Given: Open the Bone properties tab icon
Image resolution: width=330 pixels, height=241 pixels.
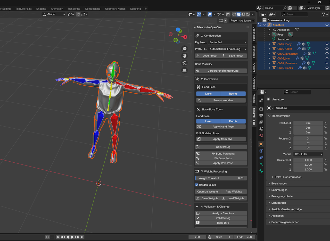Looking at the screenshot, I should [x=261, y=171].
